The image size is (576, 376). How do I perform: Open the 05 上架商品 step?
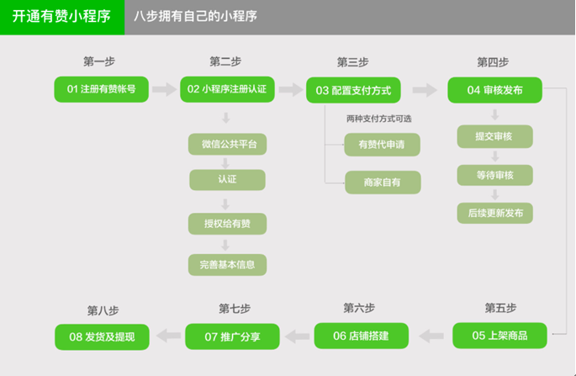point(499,336)
